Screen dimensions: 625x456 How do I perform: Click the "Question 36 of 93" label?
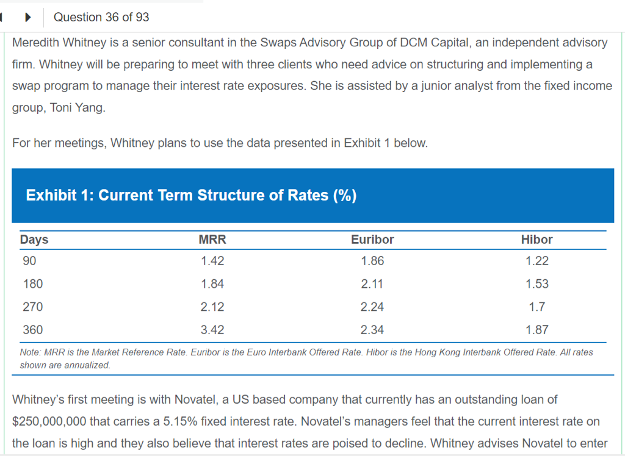coord(101,17)
